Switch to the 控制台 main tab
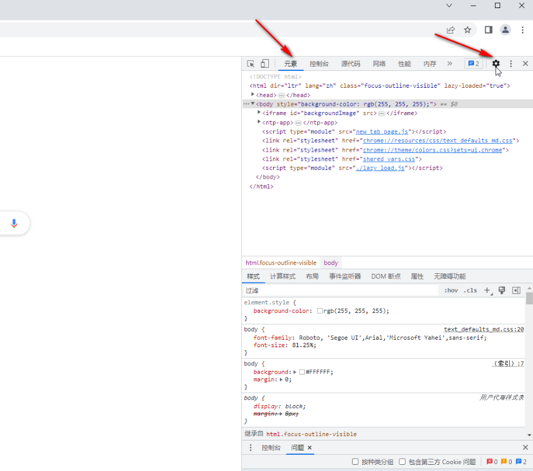 click(319, 63)
